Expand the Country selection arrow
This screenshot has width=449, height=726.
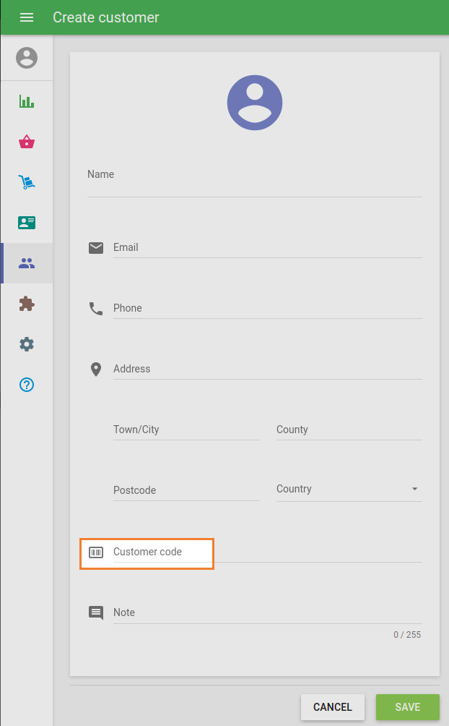pos(416,489)
